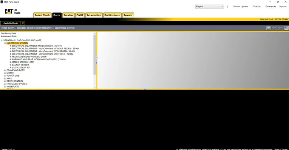Select SEBN2684-01 CAT CHASSIS AND MAST label

coord(22,41)
